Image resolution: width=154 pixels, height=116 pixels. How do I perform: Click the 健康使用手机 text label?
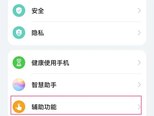coord(50,63)
